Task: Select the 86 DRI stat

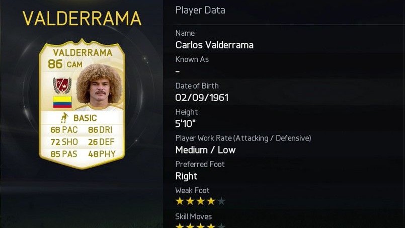Action: 100,129
